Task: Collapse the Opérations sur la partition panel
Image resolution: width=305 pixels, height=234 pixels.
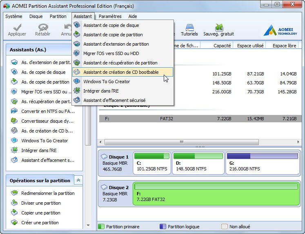Action: click(x=78, y=180)
